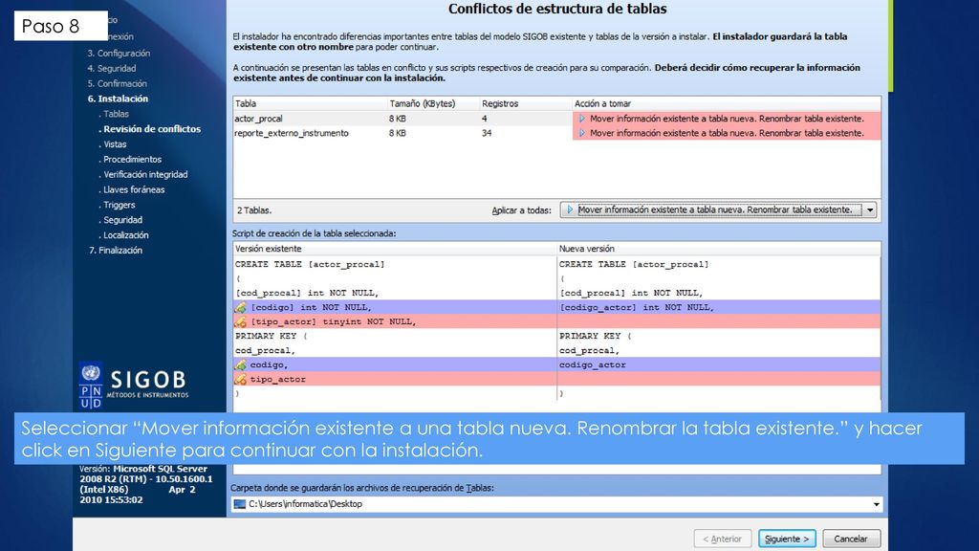Select the Seguridad substep under Instalación
979x551 pixels.
(121, 220)
